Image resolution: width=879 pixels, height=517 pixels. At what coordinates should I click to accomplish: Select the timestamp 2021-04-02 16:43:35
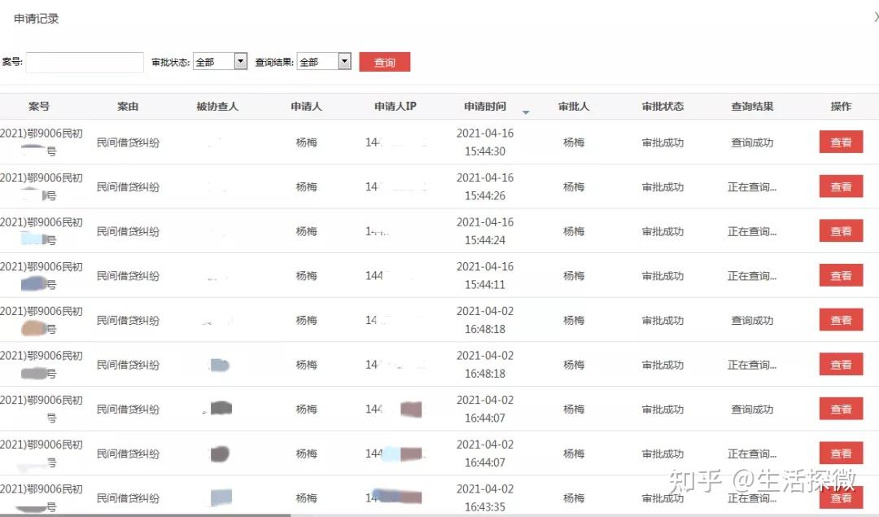click(485, 497)
